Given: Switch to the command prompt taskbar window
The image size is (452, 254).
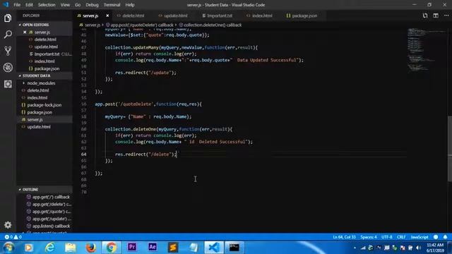Looking at the screenshot, I should coord(234,248).
